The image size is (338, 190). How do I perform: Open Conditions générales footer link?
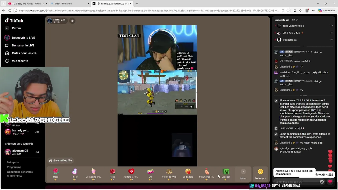pyautogui.click(x=20, y=172)
